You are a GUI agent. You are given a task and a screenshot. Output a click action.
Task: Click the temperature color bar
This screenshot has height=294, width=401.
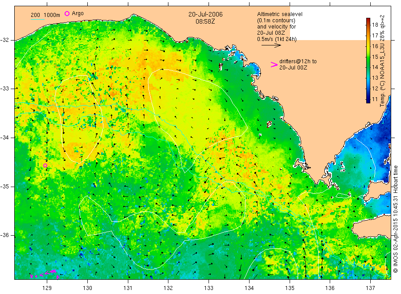368,60
